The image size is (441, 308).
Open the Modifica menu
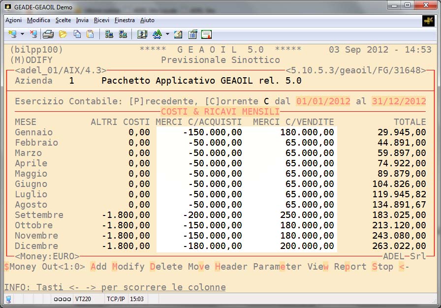[x=38, y=20]
